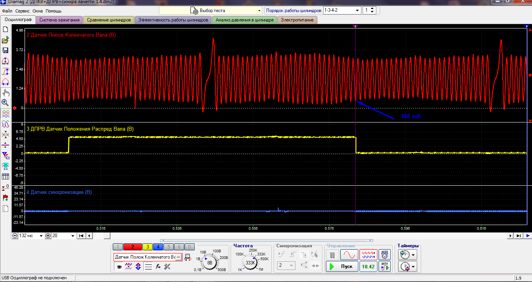Expand the dropdown showing value 20

[73, 236]
